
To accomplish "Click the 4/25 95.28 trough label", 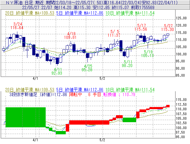I will (x=87, y=68).
